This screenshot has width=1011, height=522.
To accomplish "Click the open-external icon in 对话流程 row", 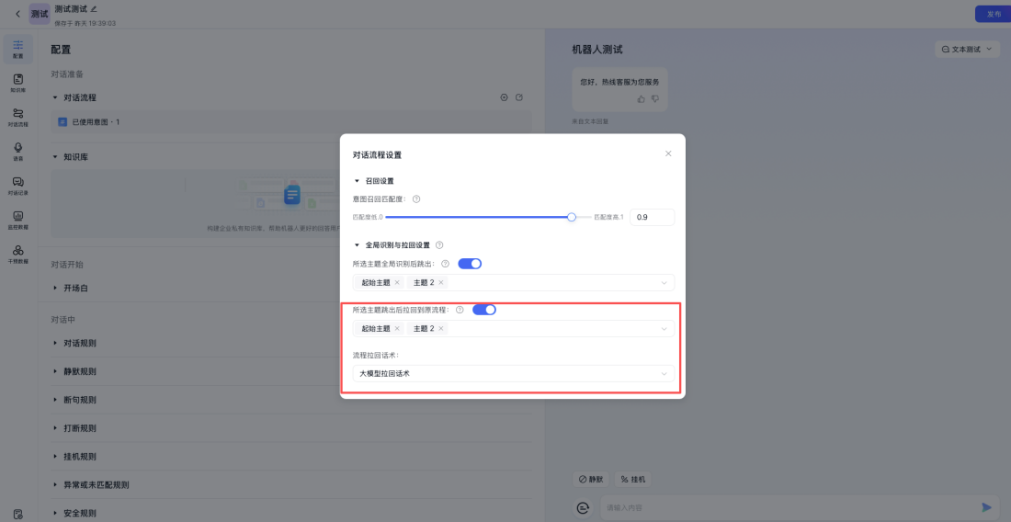I will click(x=519, y=97).
